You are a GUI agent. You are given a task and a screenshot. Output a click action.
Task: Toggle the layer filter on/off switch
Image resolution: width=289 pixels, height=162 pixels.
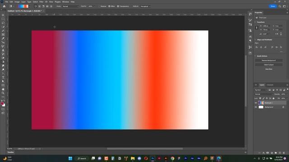click(288, 90)
